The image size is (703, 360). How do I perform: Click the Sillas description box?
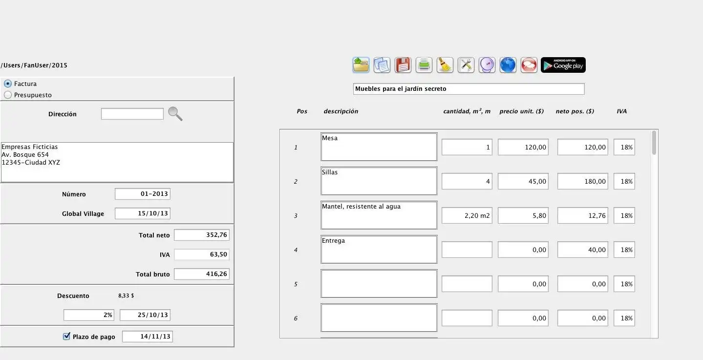379,181
